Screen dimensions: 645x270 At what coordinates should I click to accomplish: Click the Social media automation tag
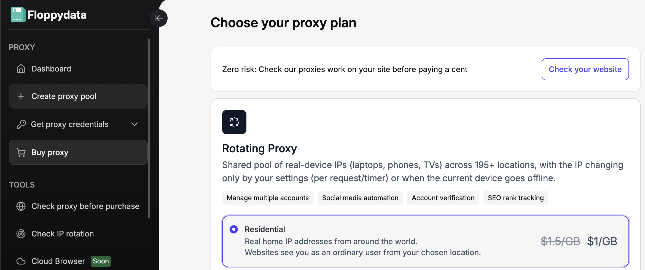pos(360,198)
